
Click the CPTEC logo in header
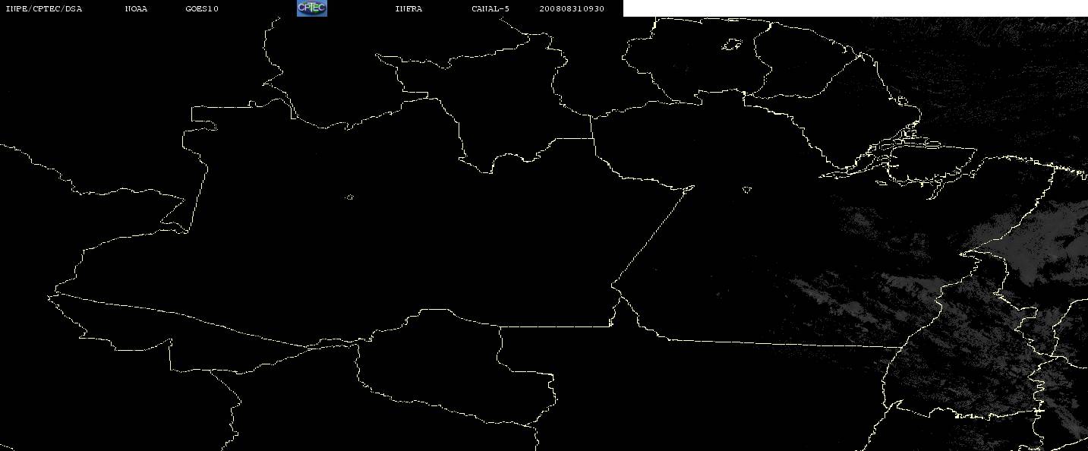(311, 8)
